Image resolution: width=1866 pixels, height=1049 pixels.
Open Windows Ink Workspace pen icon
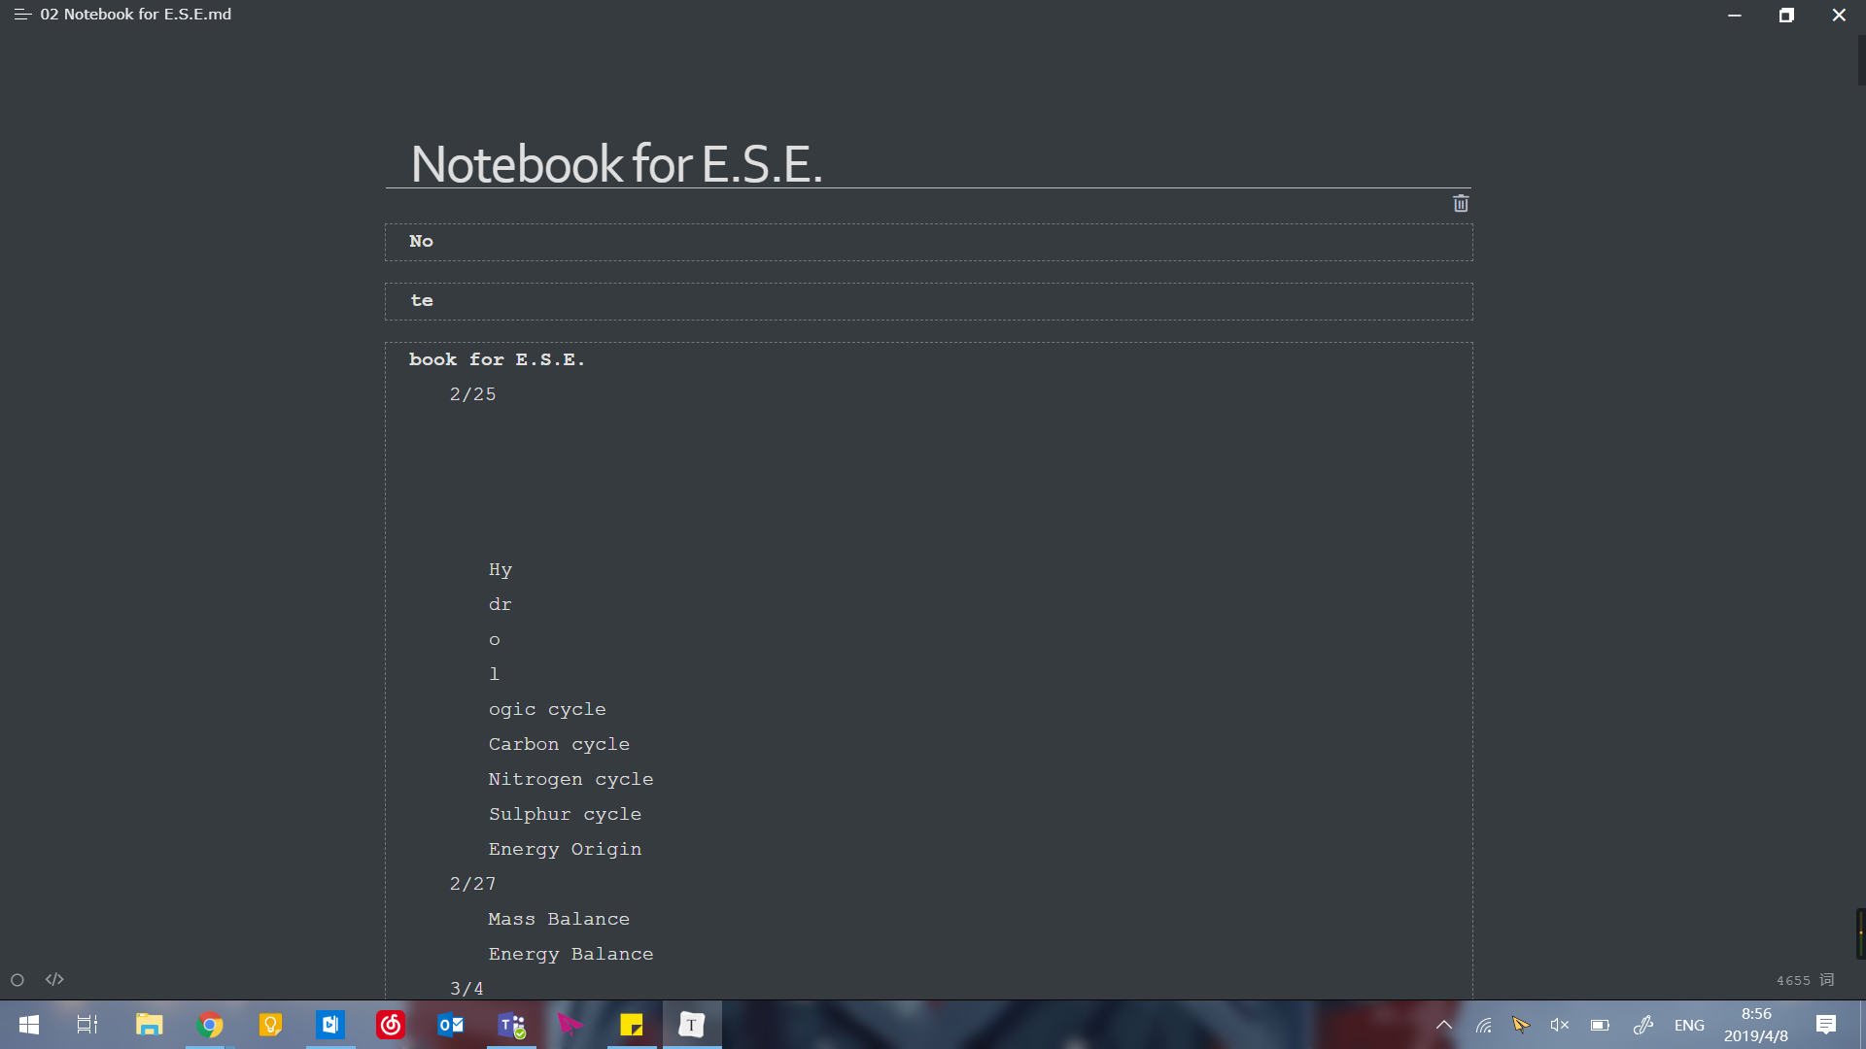(x=1642, y=1025)
